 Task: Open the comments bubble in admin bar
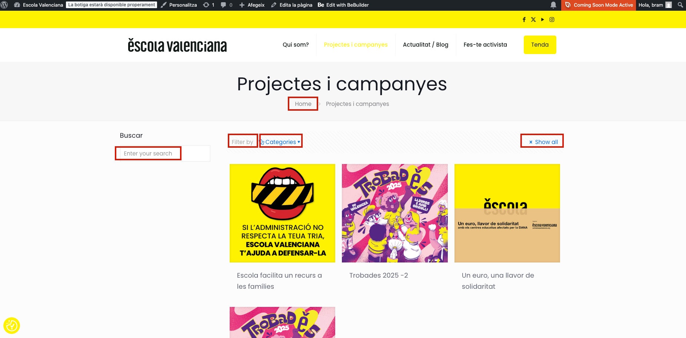coord(226,5)
